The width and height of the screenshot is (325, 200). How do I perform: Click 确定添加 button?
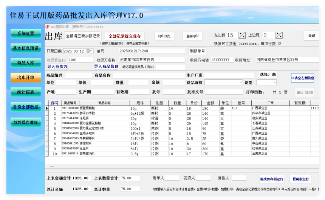point(305,92)
